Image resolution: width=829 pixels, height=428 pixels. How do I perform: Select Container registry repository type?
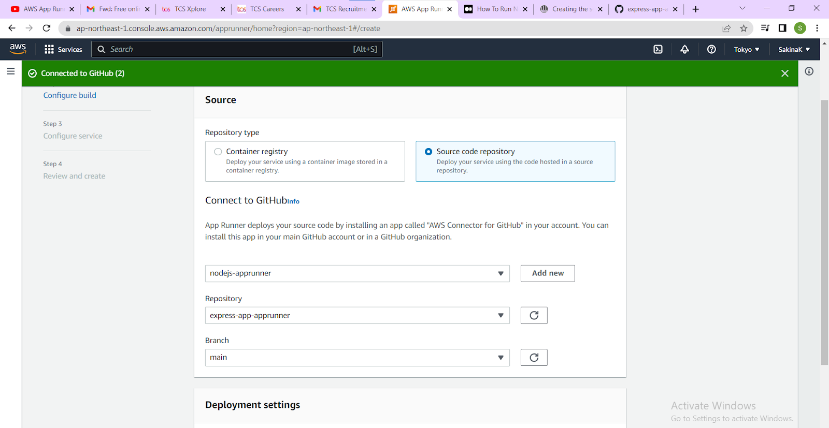tap(305, 161)
